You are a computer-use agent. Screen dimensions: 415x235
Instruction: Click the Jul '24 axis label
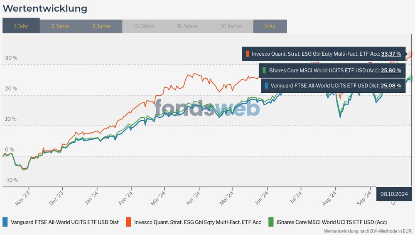(x=296, y=198)
